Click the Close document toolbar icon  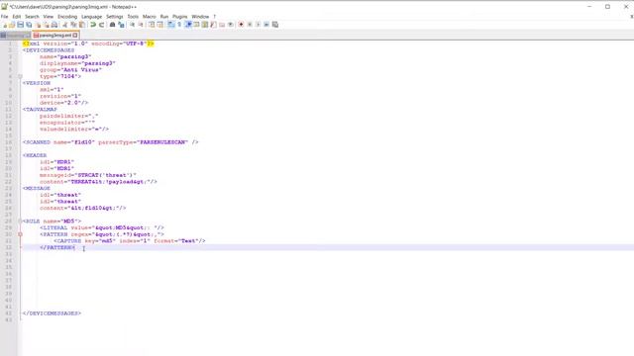pyautogui.click(x=38, y=25)
